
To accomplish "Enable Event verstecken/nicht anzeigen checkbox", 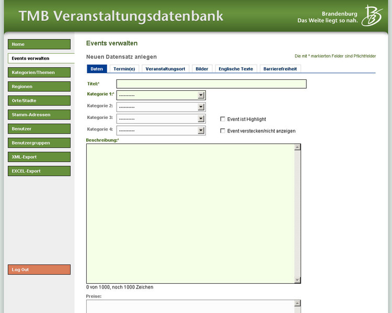I will click(x=223, y=131).
